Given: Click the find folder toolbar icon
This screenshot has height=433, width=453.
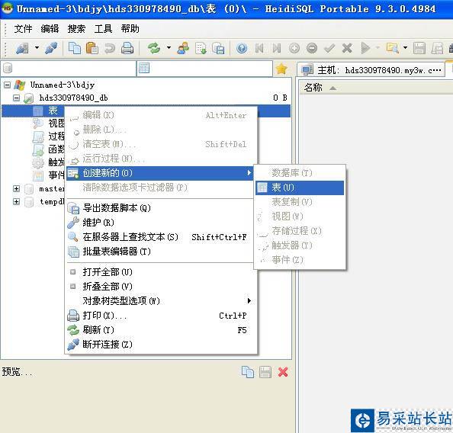Looking at the screenshot, I should click(392, 48).
